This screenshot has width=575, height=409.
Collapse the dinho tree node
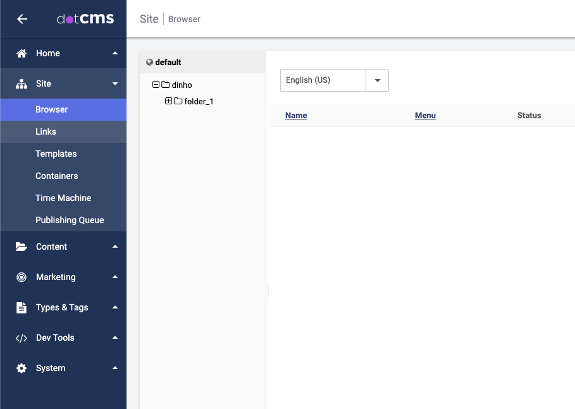[156, 85]
